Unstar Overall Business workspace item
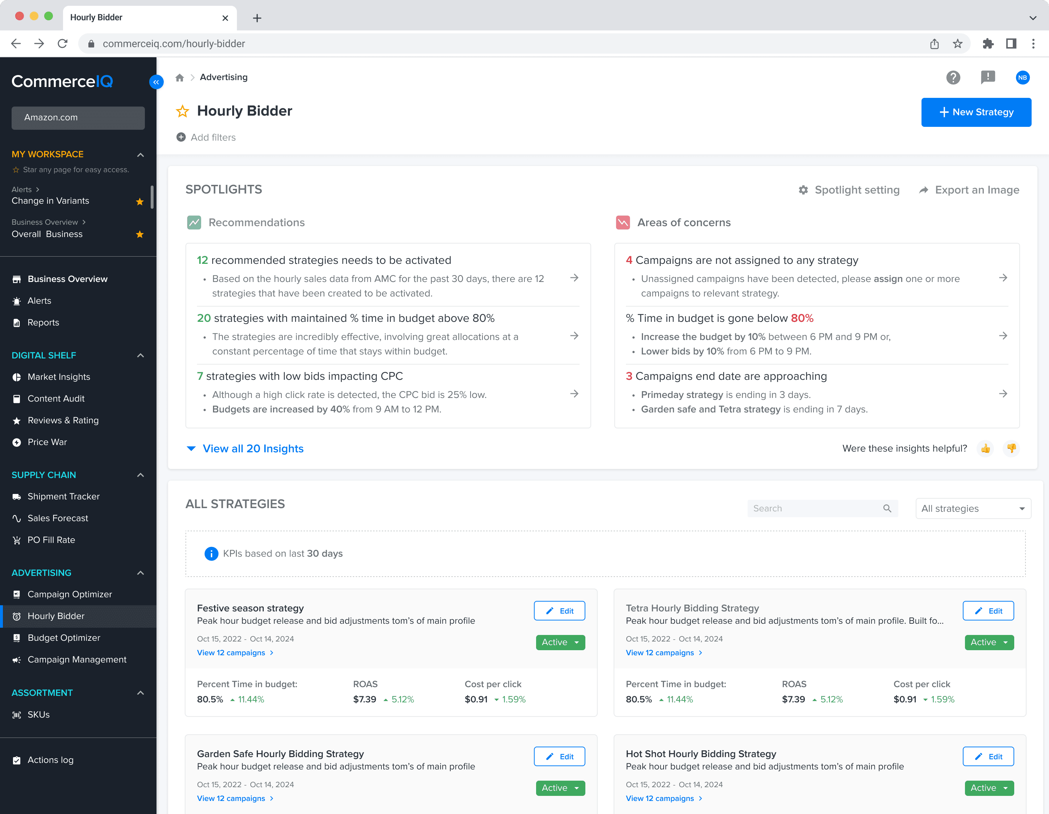The width and height of the screenshot is (1049, 814). tap(140, 234)
